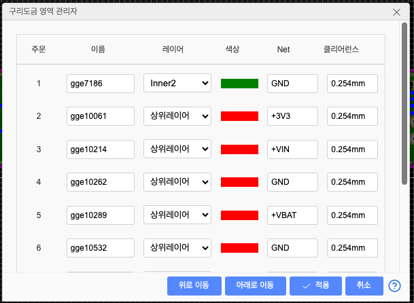Select order number 2 row cell
This screenshot has height=303, width=414.
click(x=39, y=116)
